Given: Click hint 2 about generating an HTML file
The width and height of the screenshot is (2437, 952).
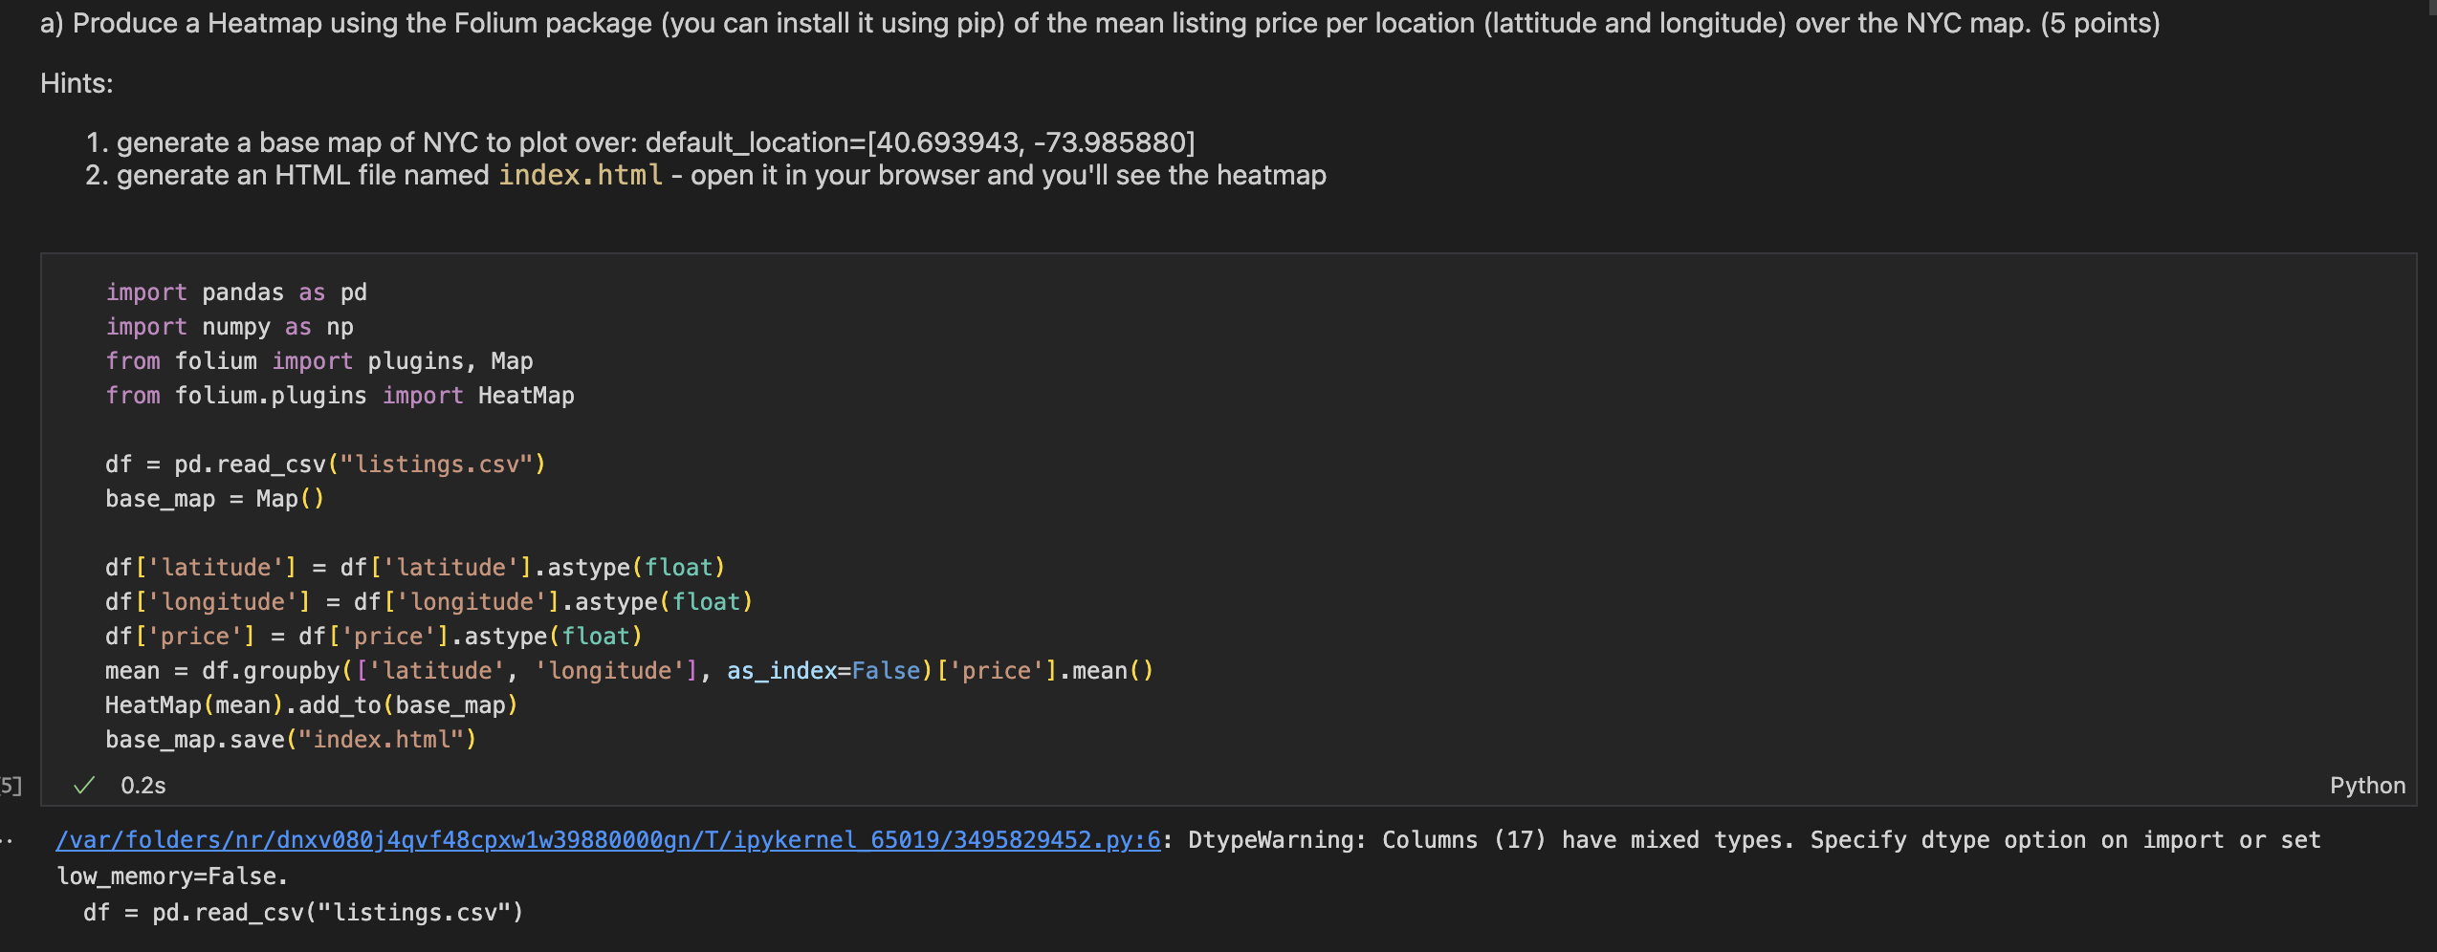Looking at the screenshot, I should point(721,175).
